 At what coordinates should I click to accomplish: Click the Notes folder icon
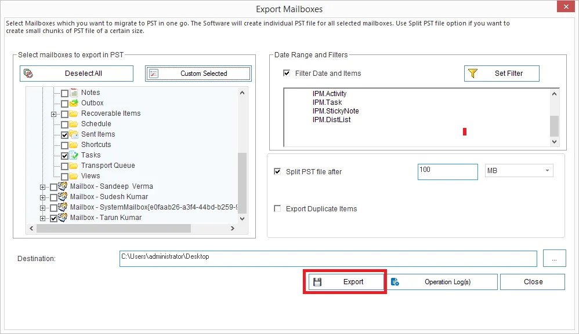coord(74,93)
